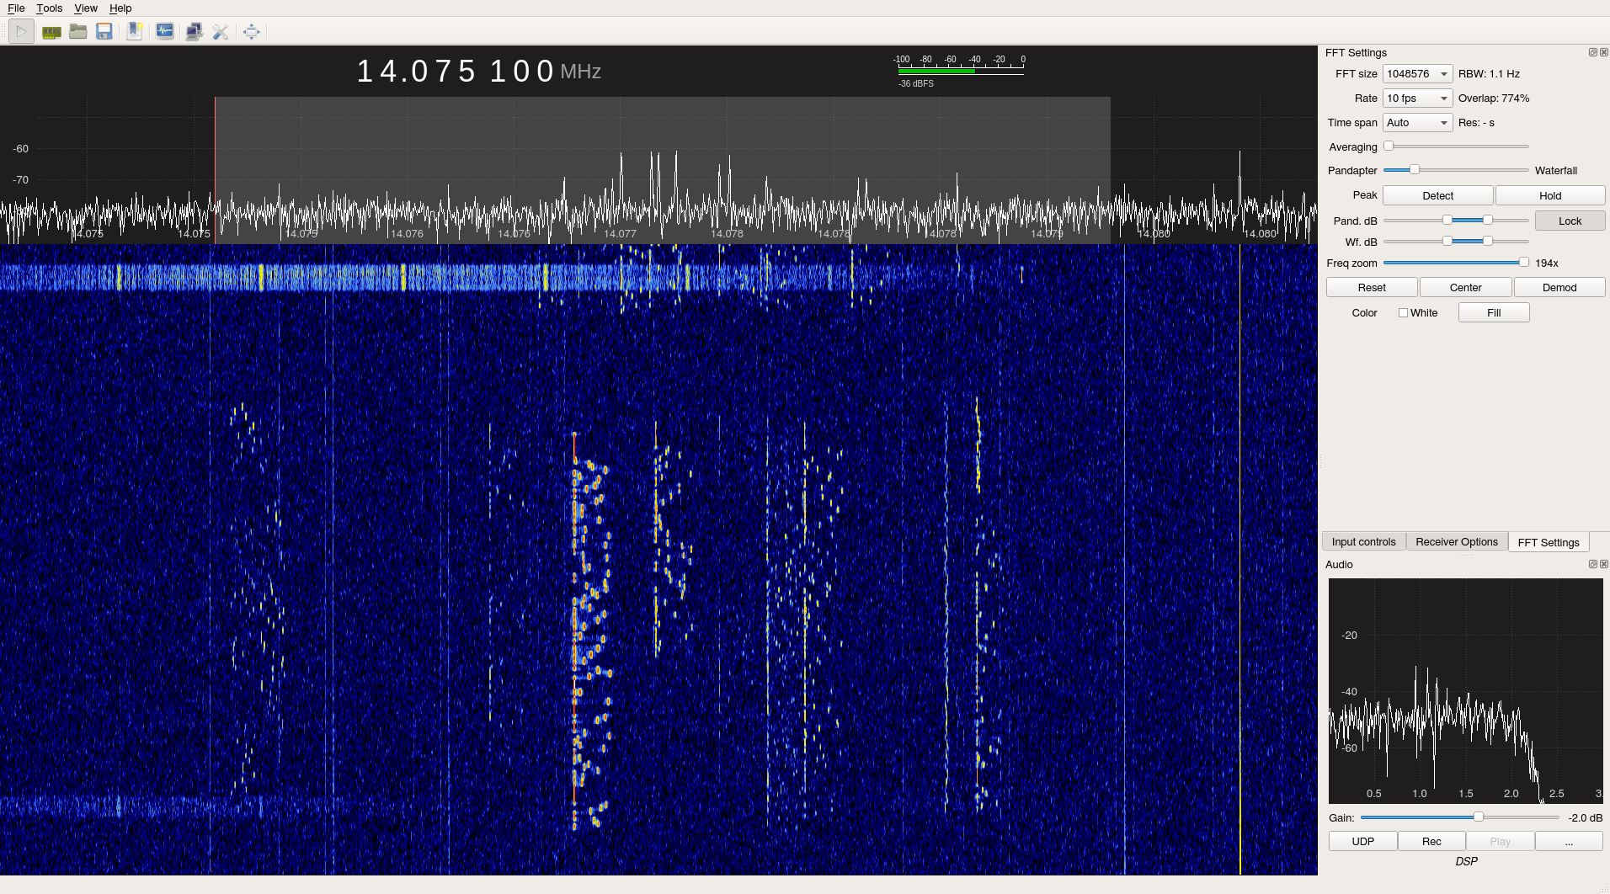The image size is (1610, 894).
Task: Click the Freq zoom slider handle
Action: click(x=1523, y=263)
